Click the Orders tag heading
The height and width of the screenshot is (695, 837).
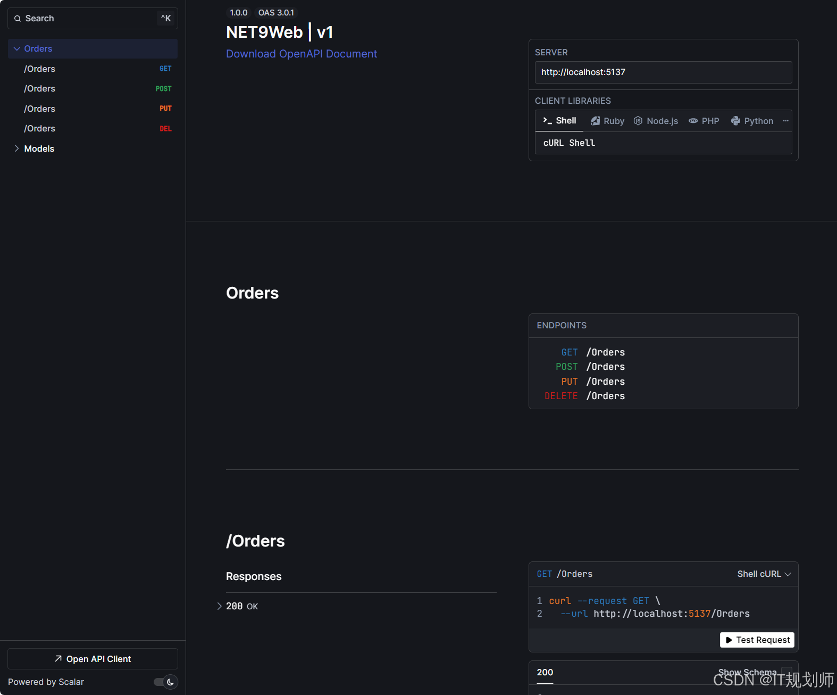[x=252, y=293]
